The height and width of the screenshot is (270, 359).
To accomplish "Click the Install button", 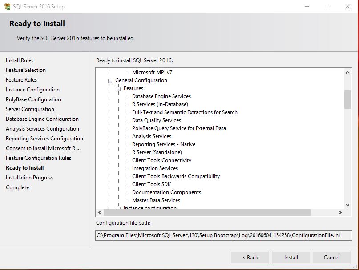I will tap(290, 258).
